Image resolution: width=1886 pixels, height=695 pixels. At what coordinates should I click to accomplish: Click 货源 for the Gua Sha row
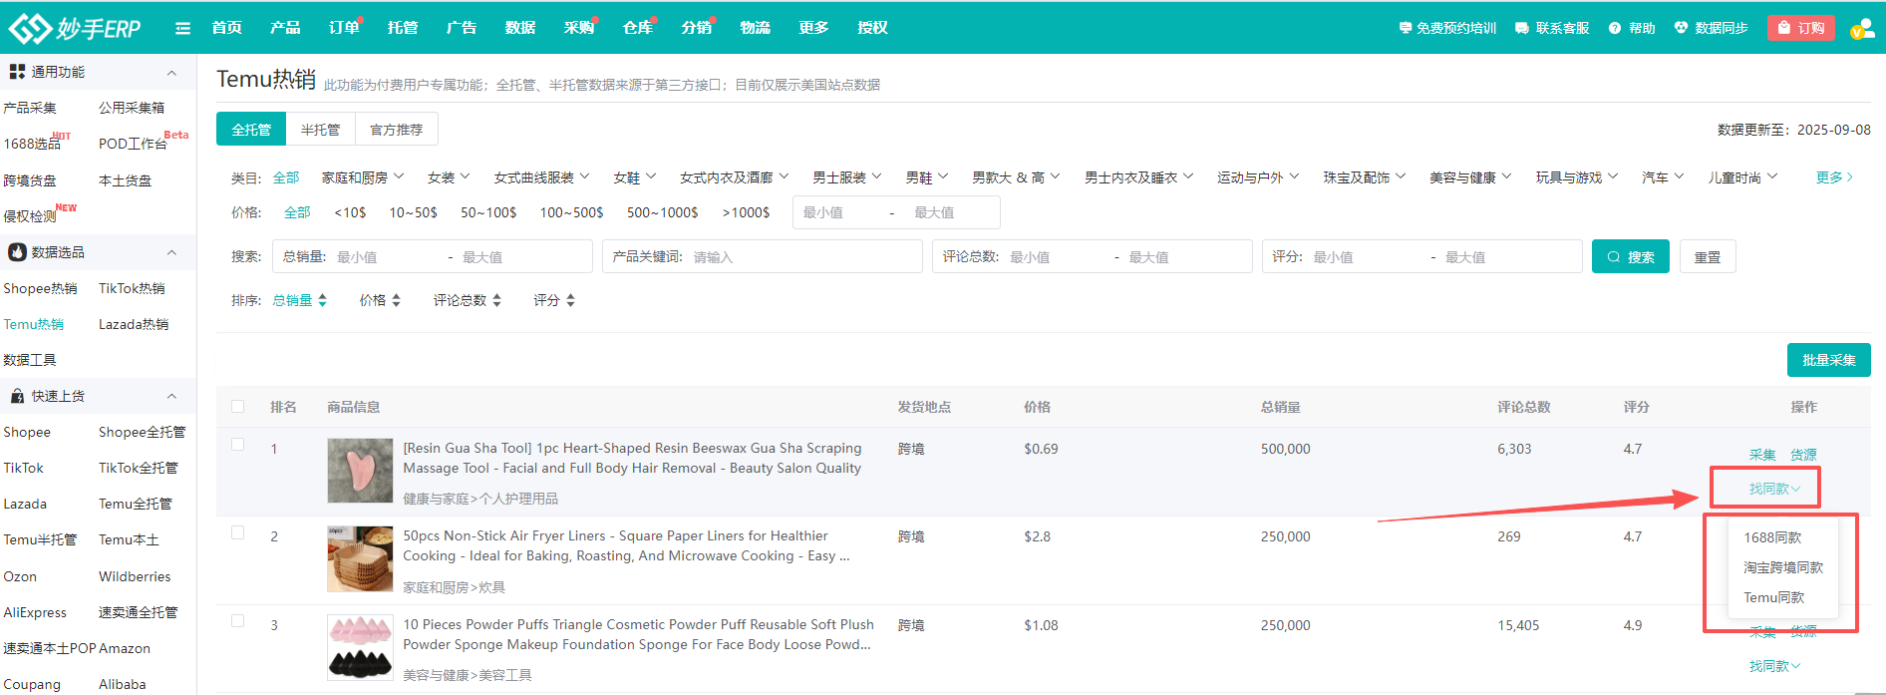[1803, 455]
